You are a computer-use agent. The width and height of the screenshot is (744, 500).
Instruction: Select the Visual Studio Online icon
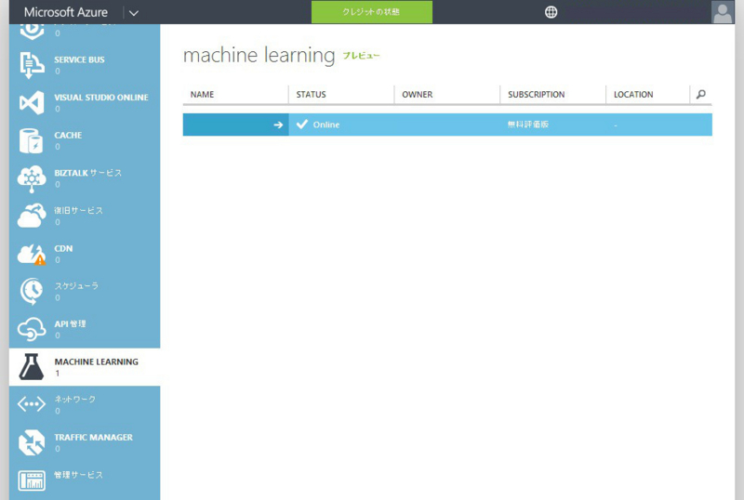(x=32, y=102)
